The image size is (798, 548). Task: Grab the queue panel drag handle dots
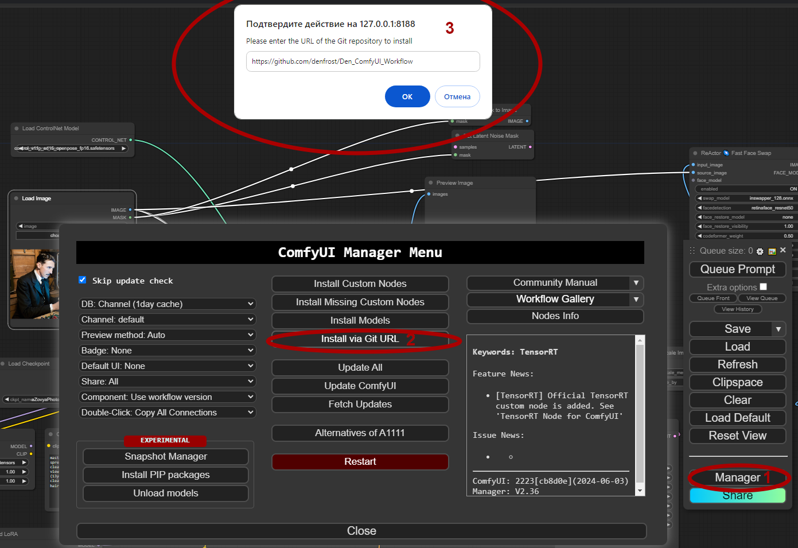[x=692, y=251]
